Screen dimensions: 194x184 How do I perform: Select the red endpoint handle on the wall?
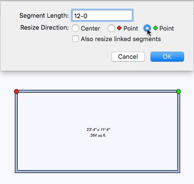pyautogui.click(x=16, y=91)
